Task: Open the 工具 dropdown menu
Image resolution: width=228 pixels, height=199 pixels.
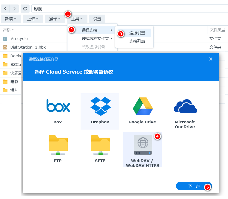Action: [77, 19]
